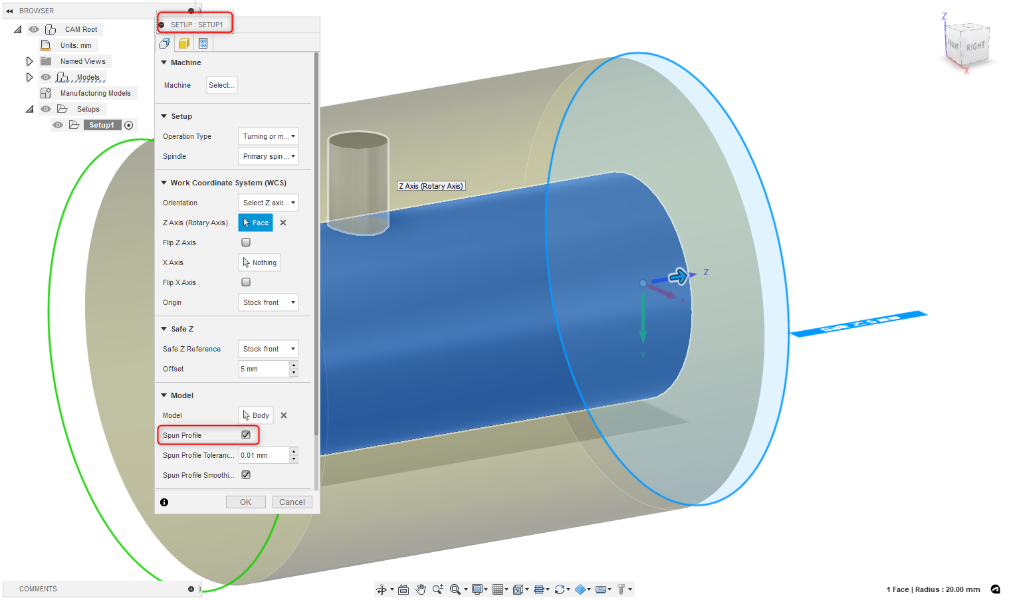Viewport: 1009px width, 600px height.
Task: Click Select to choose a Machine
Action: (221, 85)
